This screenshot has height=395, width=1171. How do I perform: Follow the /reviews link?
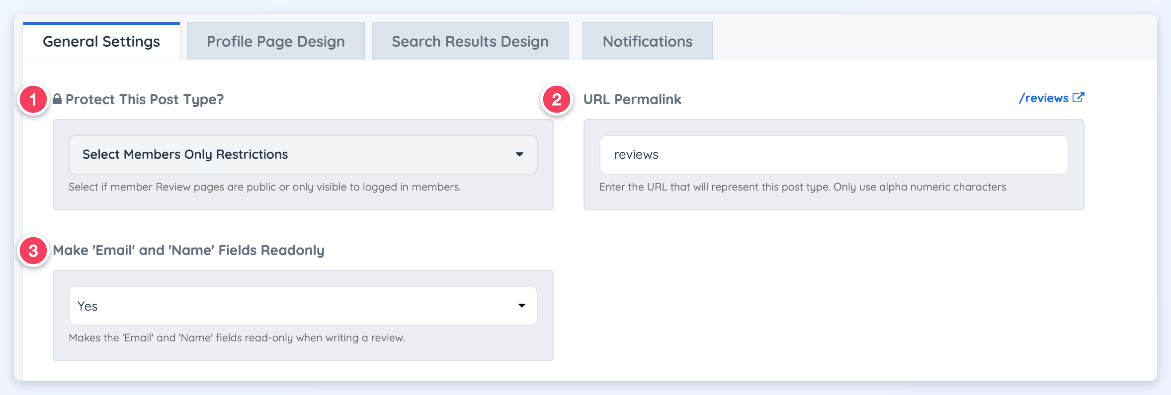pos(1044,98)
